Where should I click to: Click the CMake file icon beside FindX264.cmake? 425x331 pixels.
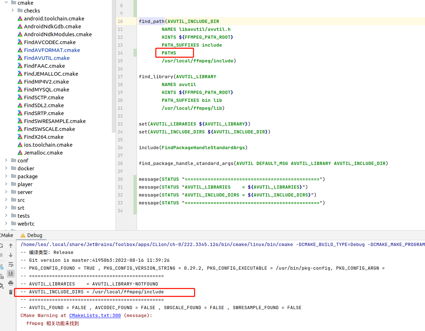(20, 137)
